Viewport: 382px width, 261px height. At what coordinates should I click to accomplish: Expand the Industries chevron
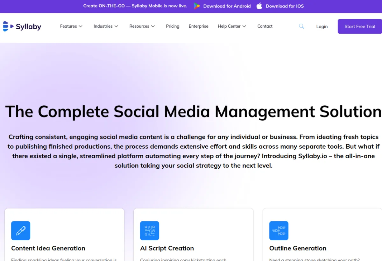116,26
